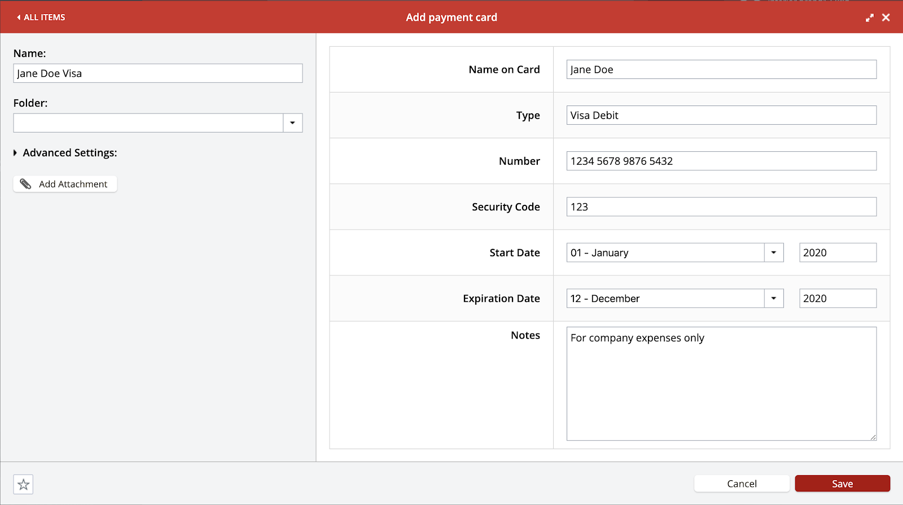The width and height of the screenshot is (903, 505).
Task: Close the Add payment card dialog
Action: (x=886, y=17)
